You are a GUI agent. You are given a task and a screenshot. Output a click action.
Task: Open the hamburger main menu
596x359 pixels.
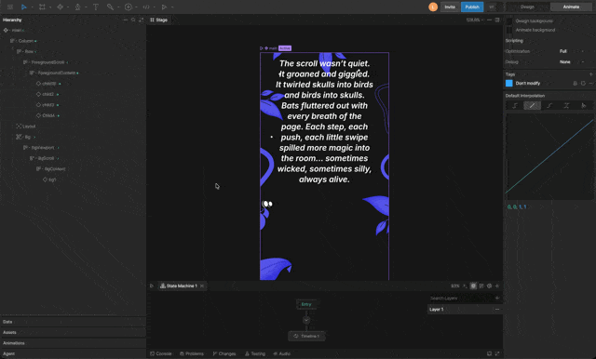[10, 7]
